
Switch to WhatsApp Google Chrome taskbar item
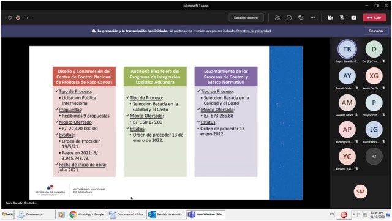point(88,214)
